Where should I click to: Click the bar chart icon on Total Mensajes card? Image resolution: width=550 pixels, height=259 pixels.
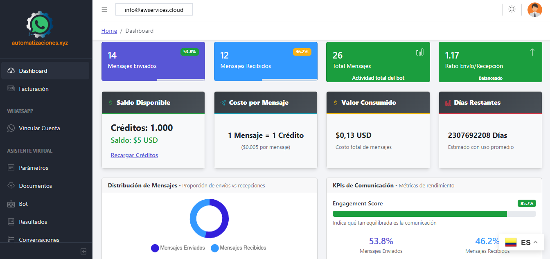click(419, 52)
